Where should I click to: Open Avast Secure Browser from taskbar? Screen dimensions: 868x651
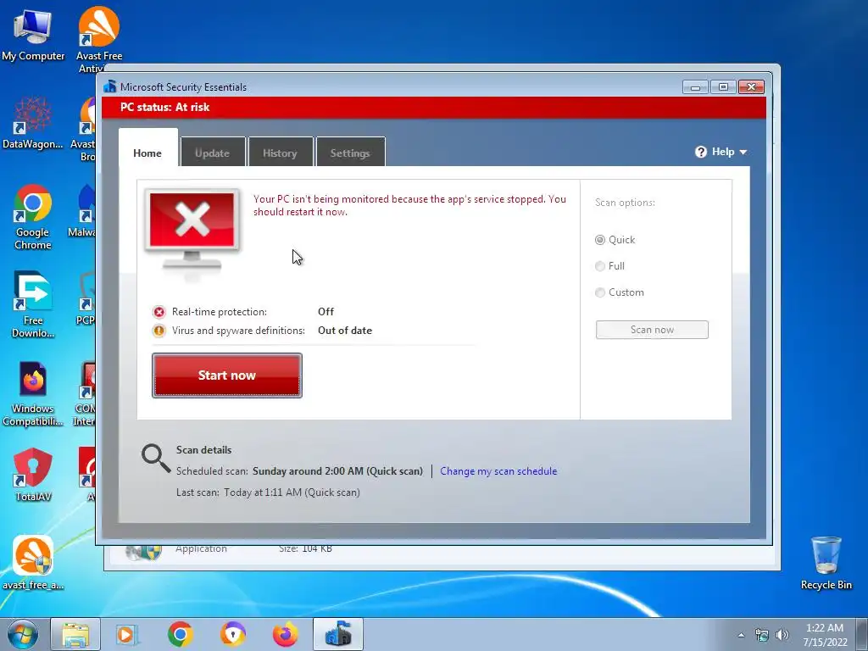click(x=232, y=634)
